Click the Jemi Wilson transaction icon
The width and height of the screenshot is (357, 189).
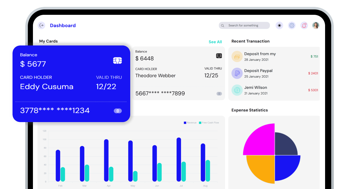click(x=237, y=90)
